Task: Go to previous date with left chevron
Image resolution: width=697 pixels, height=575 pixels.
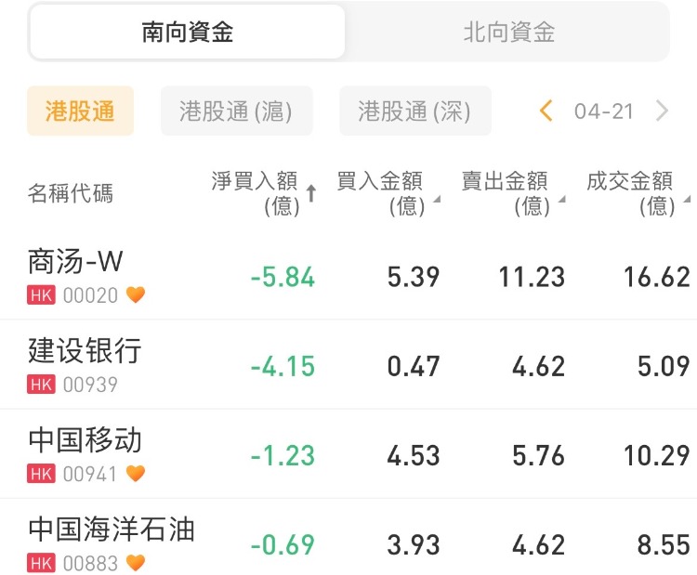Action: coord(546,111)
